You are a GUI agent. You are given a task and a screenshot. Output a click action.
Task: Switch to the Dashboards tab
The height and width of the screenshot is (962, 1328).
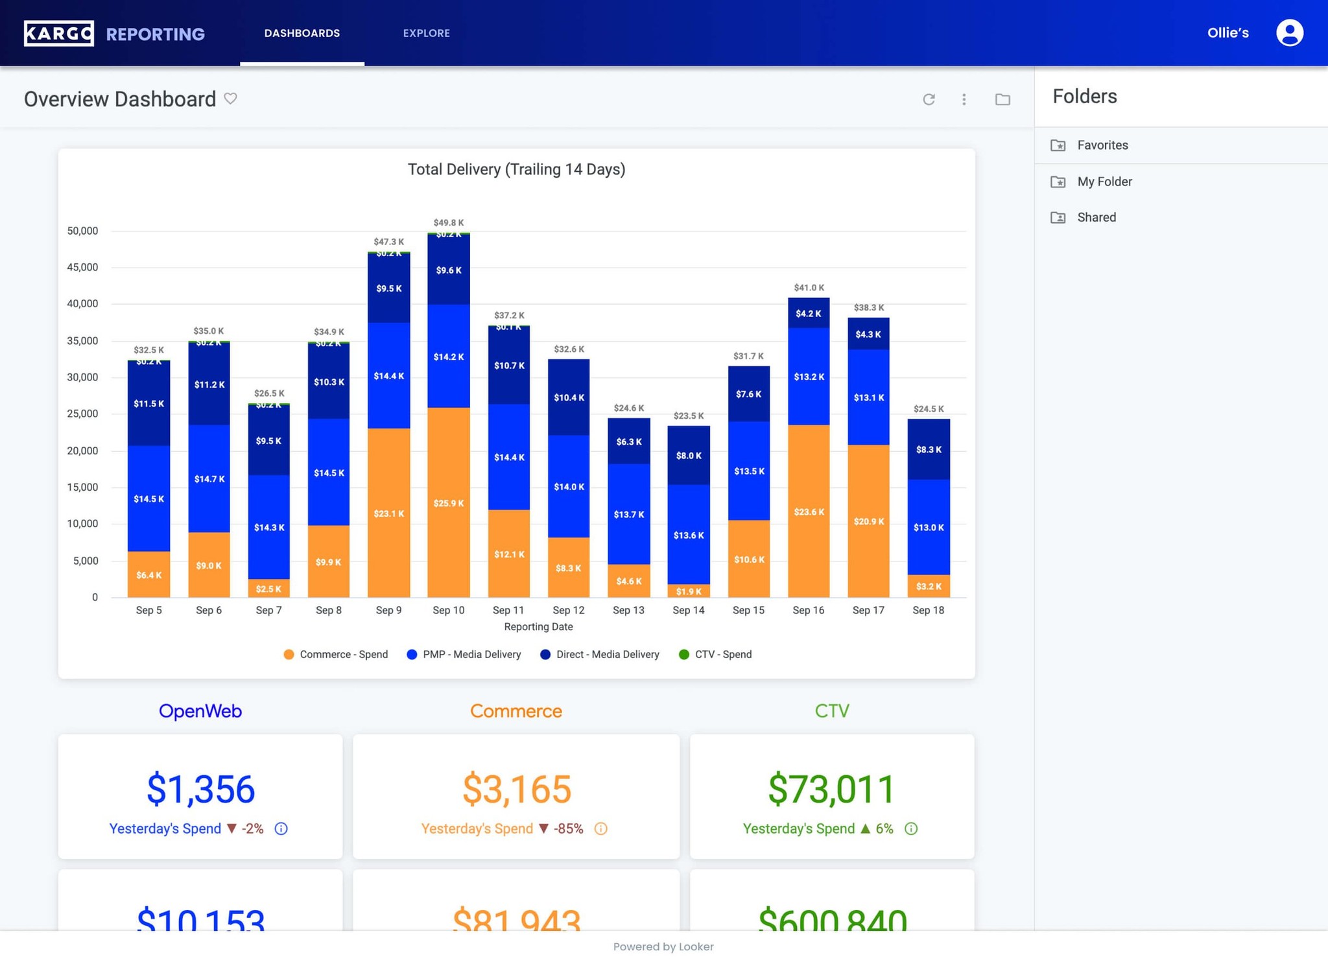pyautogui.click(x=302, y=33)
